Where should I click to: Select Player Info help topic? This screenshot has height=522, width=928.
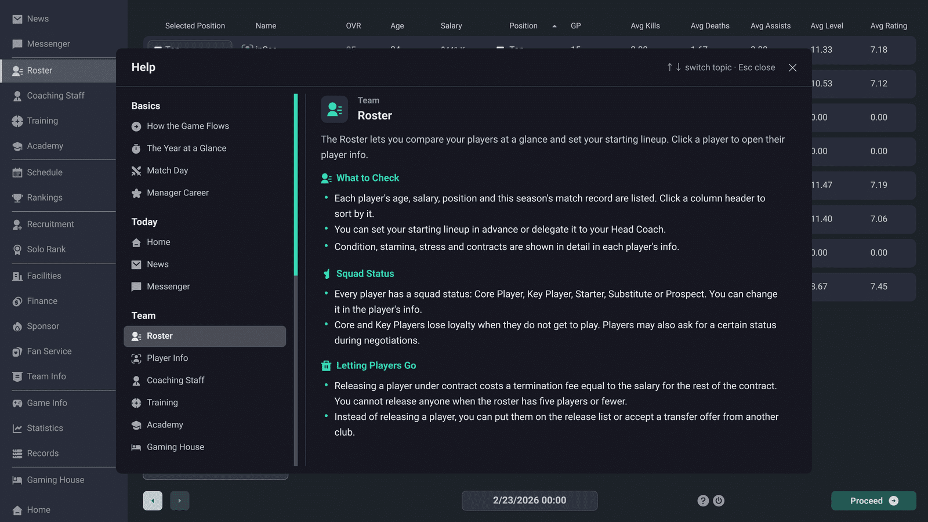coord(205,358)
